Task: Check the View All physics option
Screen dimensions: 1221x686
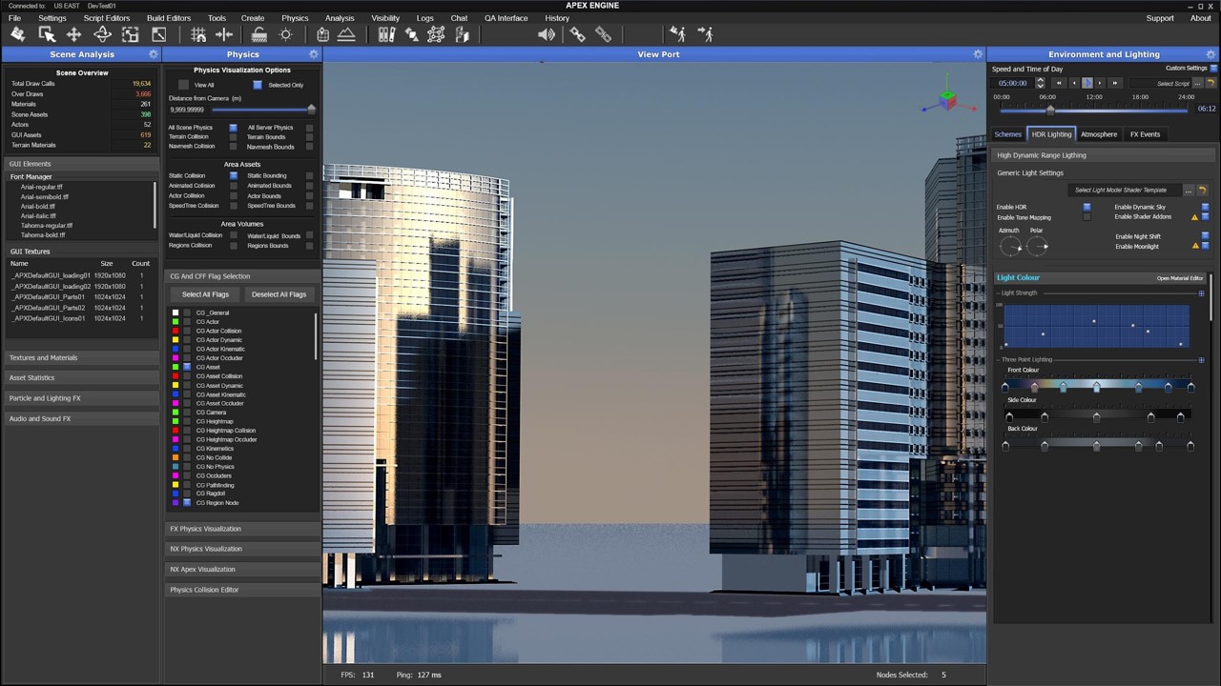Action: [184, 85]
